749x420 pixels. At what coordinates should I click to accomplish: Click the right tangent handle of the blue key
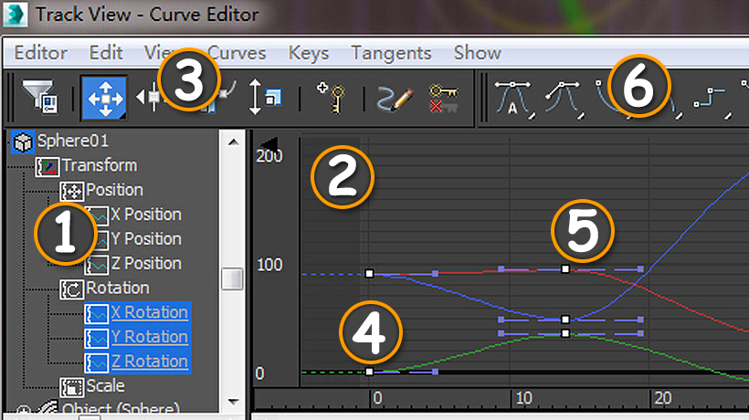point(640,320)
